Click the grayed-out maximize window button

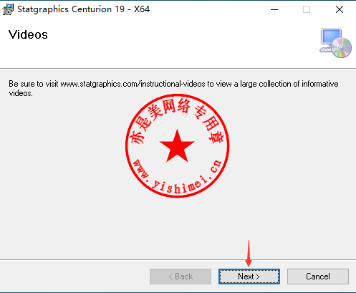click(x=307, y=9)
